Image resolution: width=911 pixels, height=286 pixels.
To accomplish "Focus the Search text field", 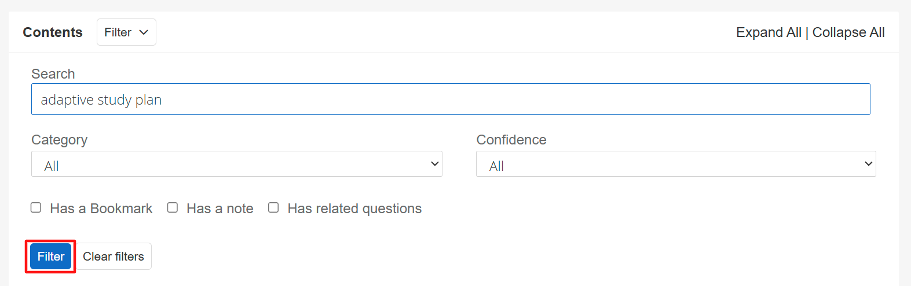I will [451, 99].
